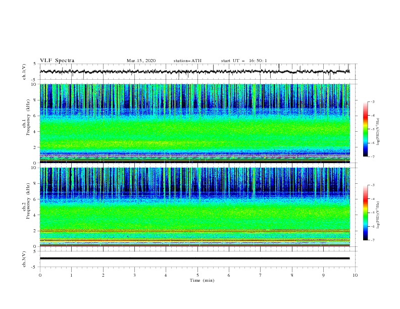Click the ch.1 spectrogram plot area

[195, 124]
